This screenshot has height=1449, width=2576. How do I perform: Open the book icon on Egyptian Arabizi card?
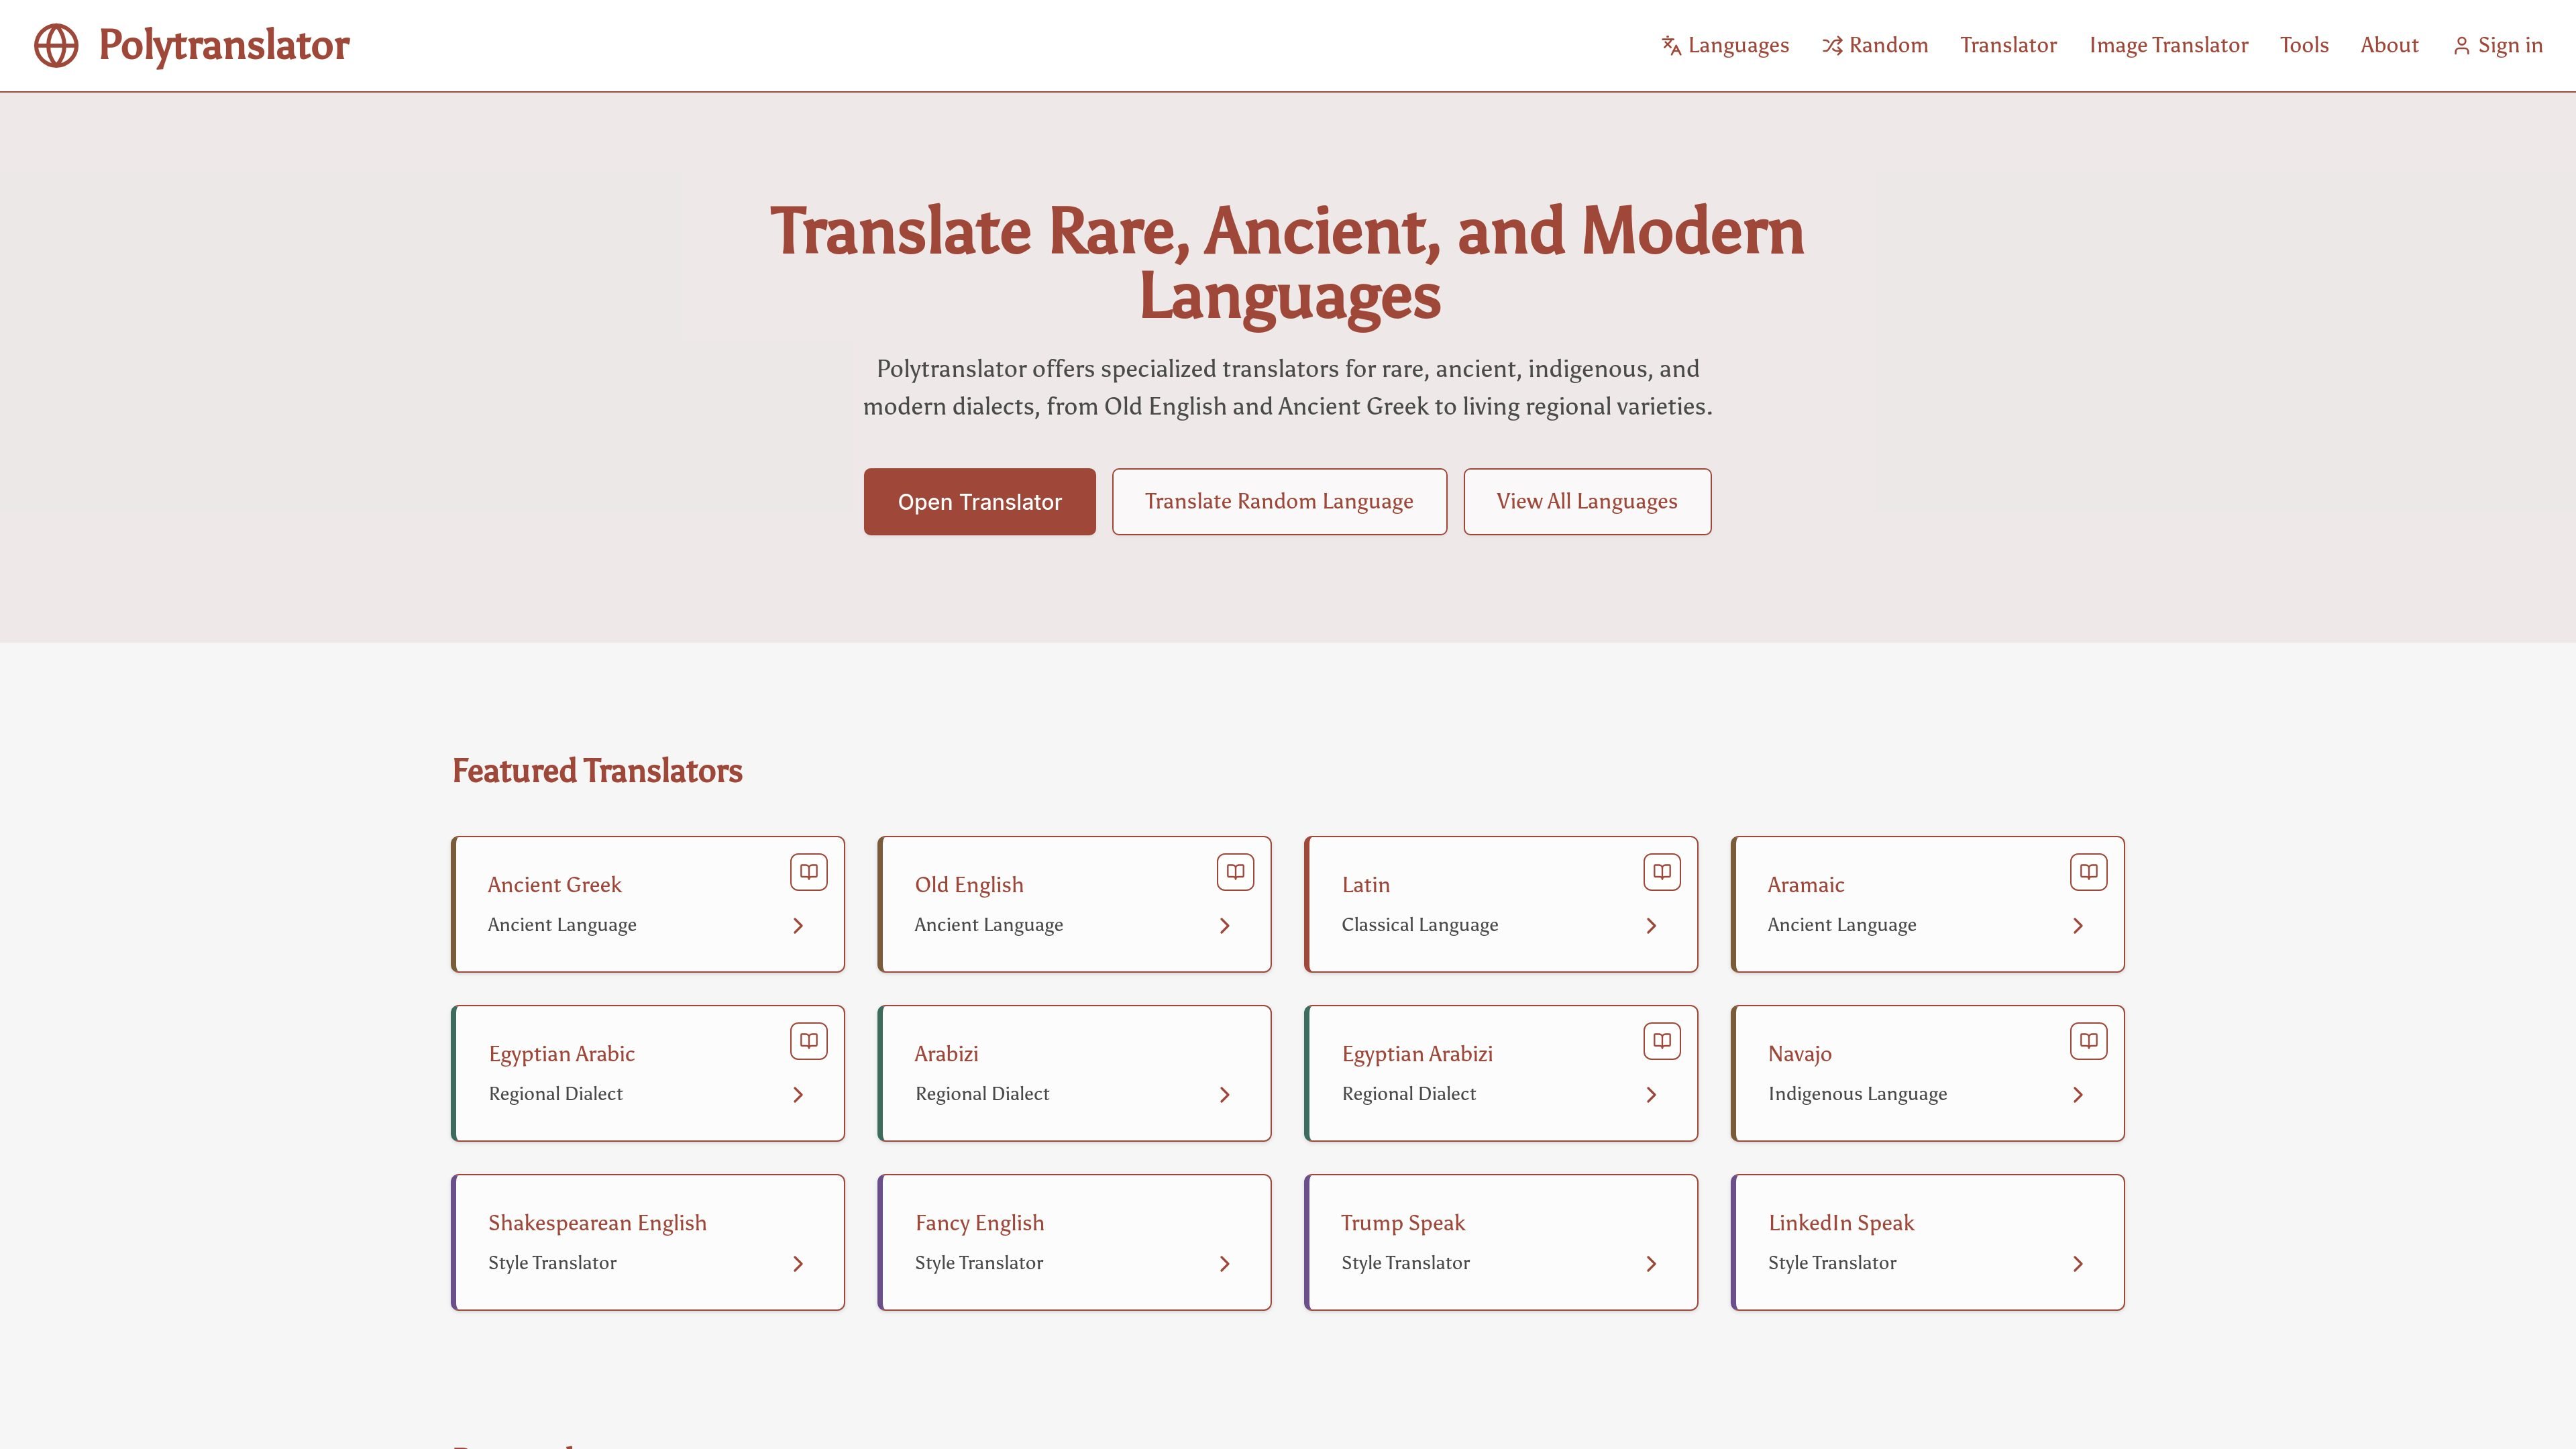point(1662,1041)
